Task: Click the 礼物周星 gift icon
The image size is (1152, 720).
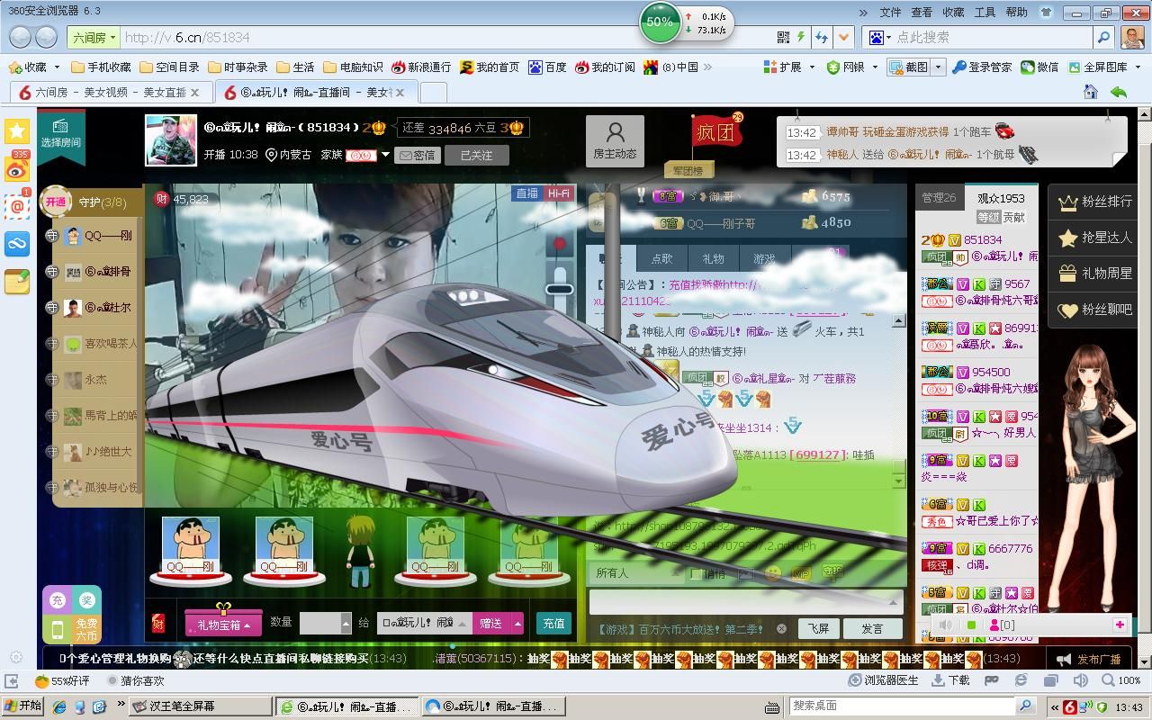Action: tap(1067, 274)
